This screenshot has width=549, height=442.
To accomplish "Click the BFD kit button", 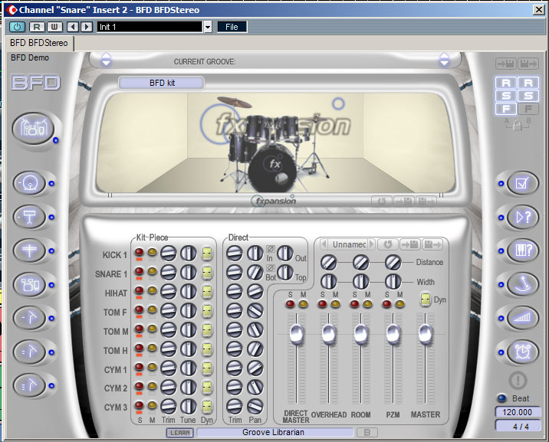I will 161,82.
